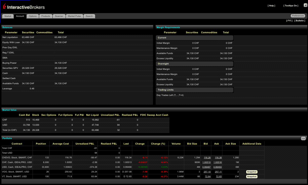
Task: Open the FYI notifications link
Action: click(x=289, y=21)
